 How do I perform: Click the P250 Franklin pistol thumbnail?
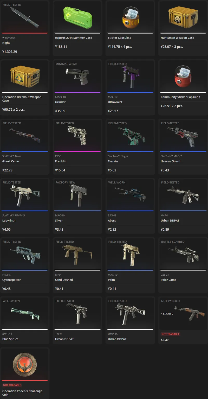click(77, 135)
